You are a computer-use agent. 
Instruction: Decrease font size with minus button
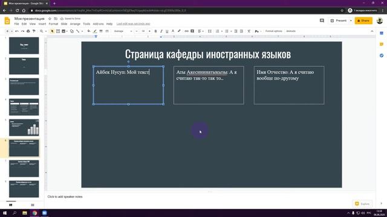click(137, 31)
